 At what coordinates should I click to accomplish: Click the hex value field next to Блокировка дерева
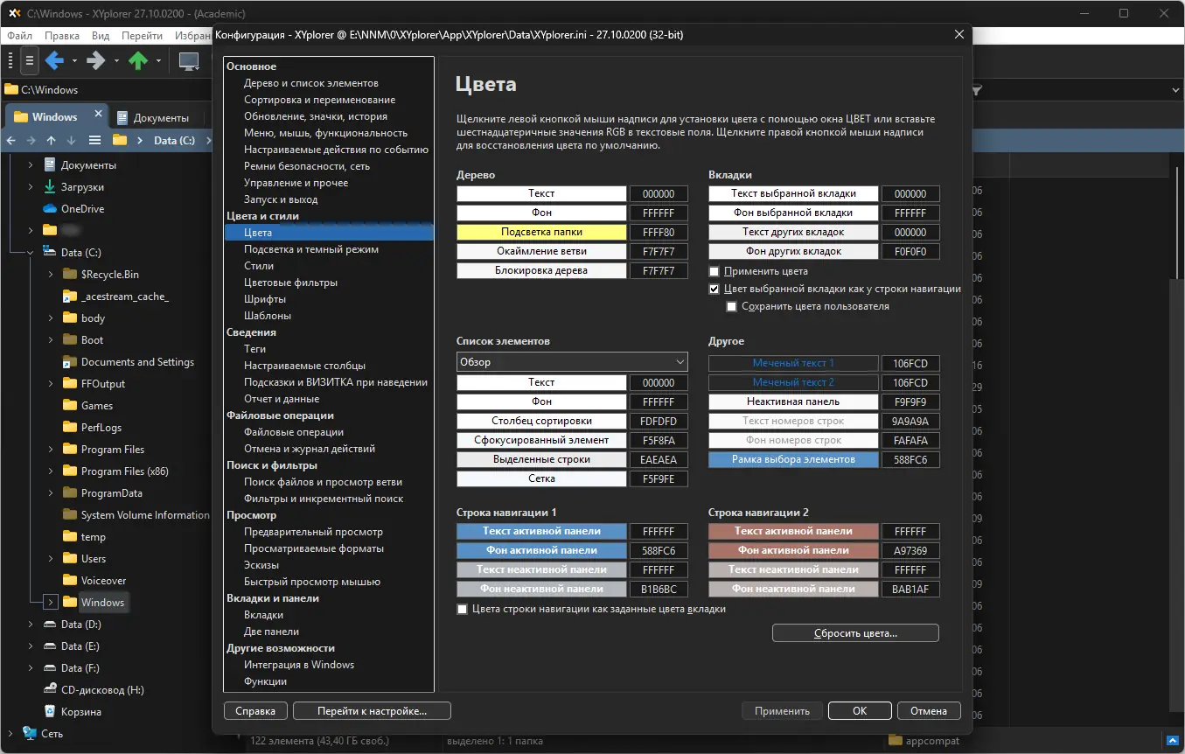[x=659, y=270]
